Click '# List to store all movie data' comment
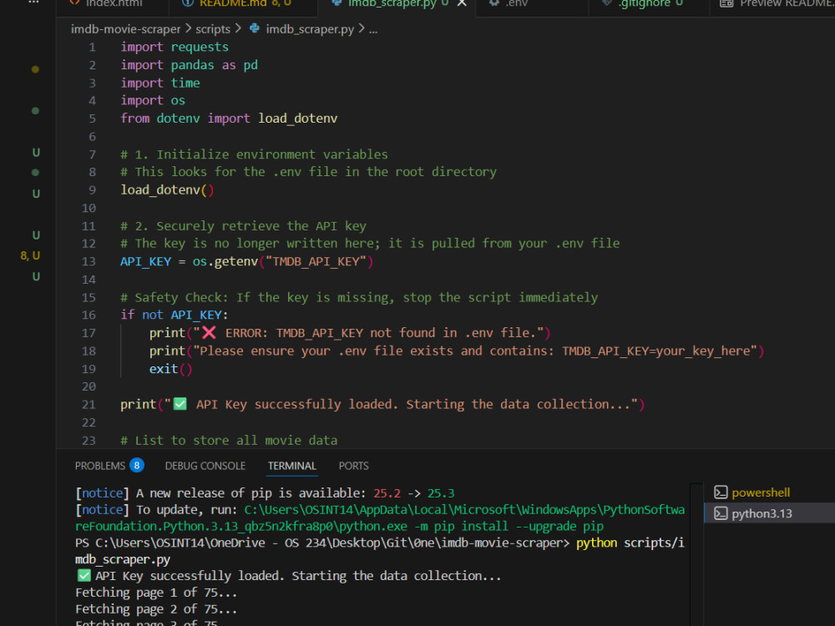The height and width of the screenshot is (626, 835). 229,440
